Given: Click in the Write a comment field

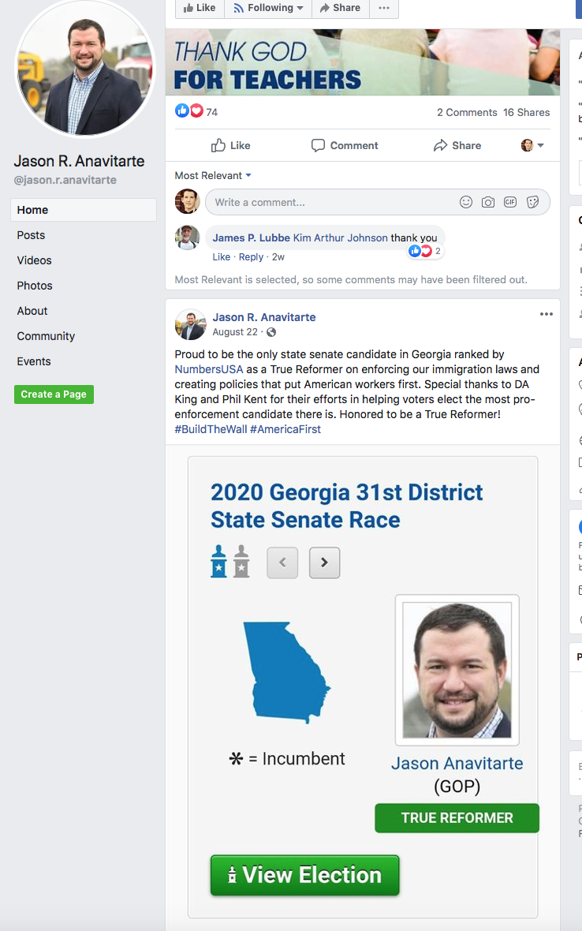Looking at the screenshot, I should click(x=331, y=202).
